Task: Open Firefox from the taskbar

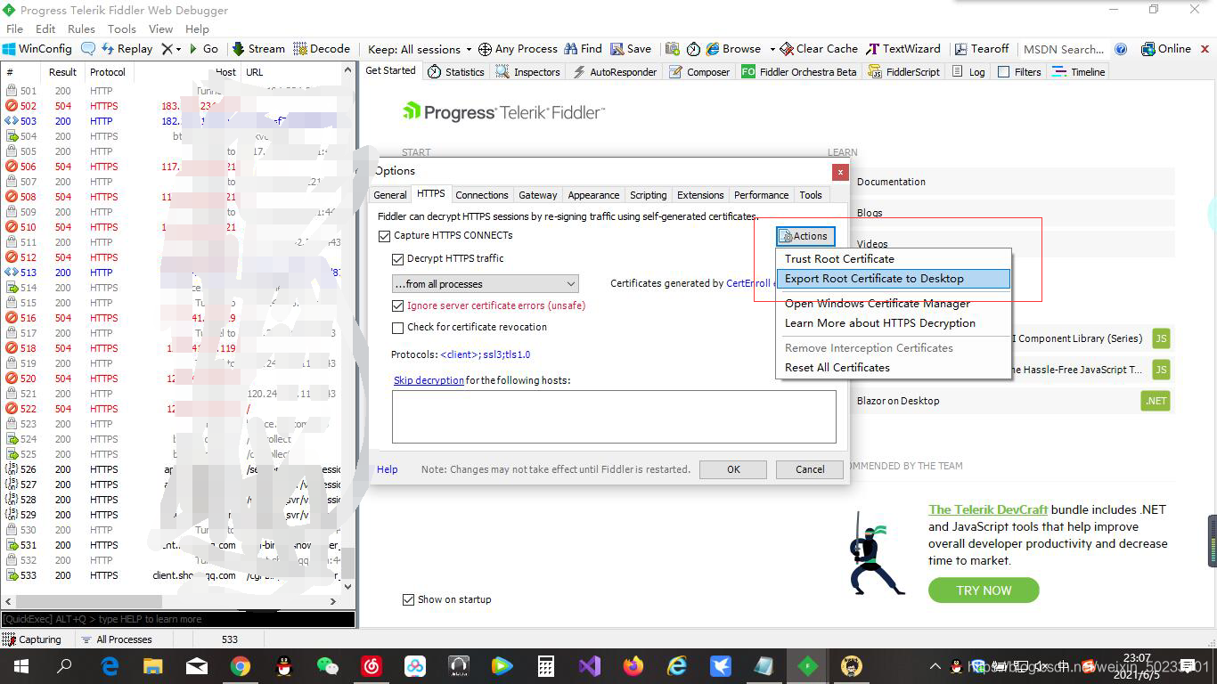Action: pos(633,666)
